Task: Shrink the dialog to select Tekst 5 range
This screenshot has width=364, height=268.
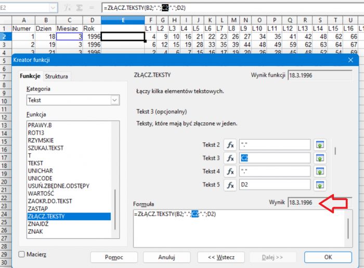Action: [x=320, y=185]
